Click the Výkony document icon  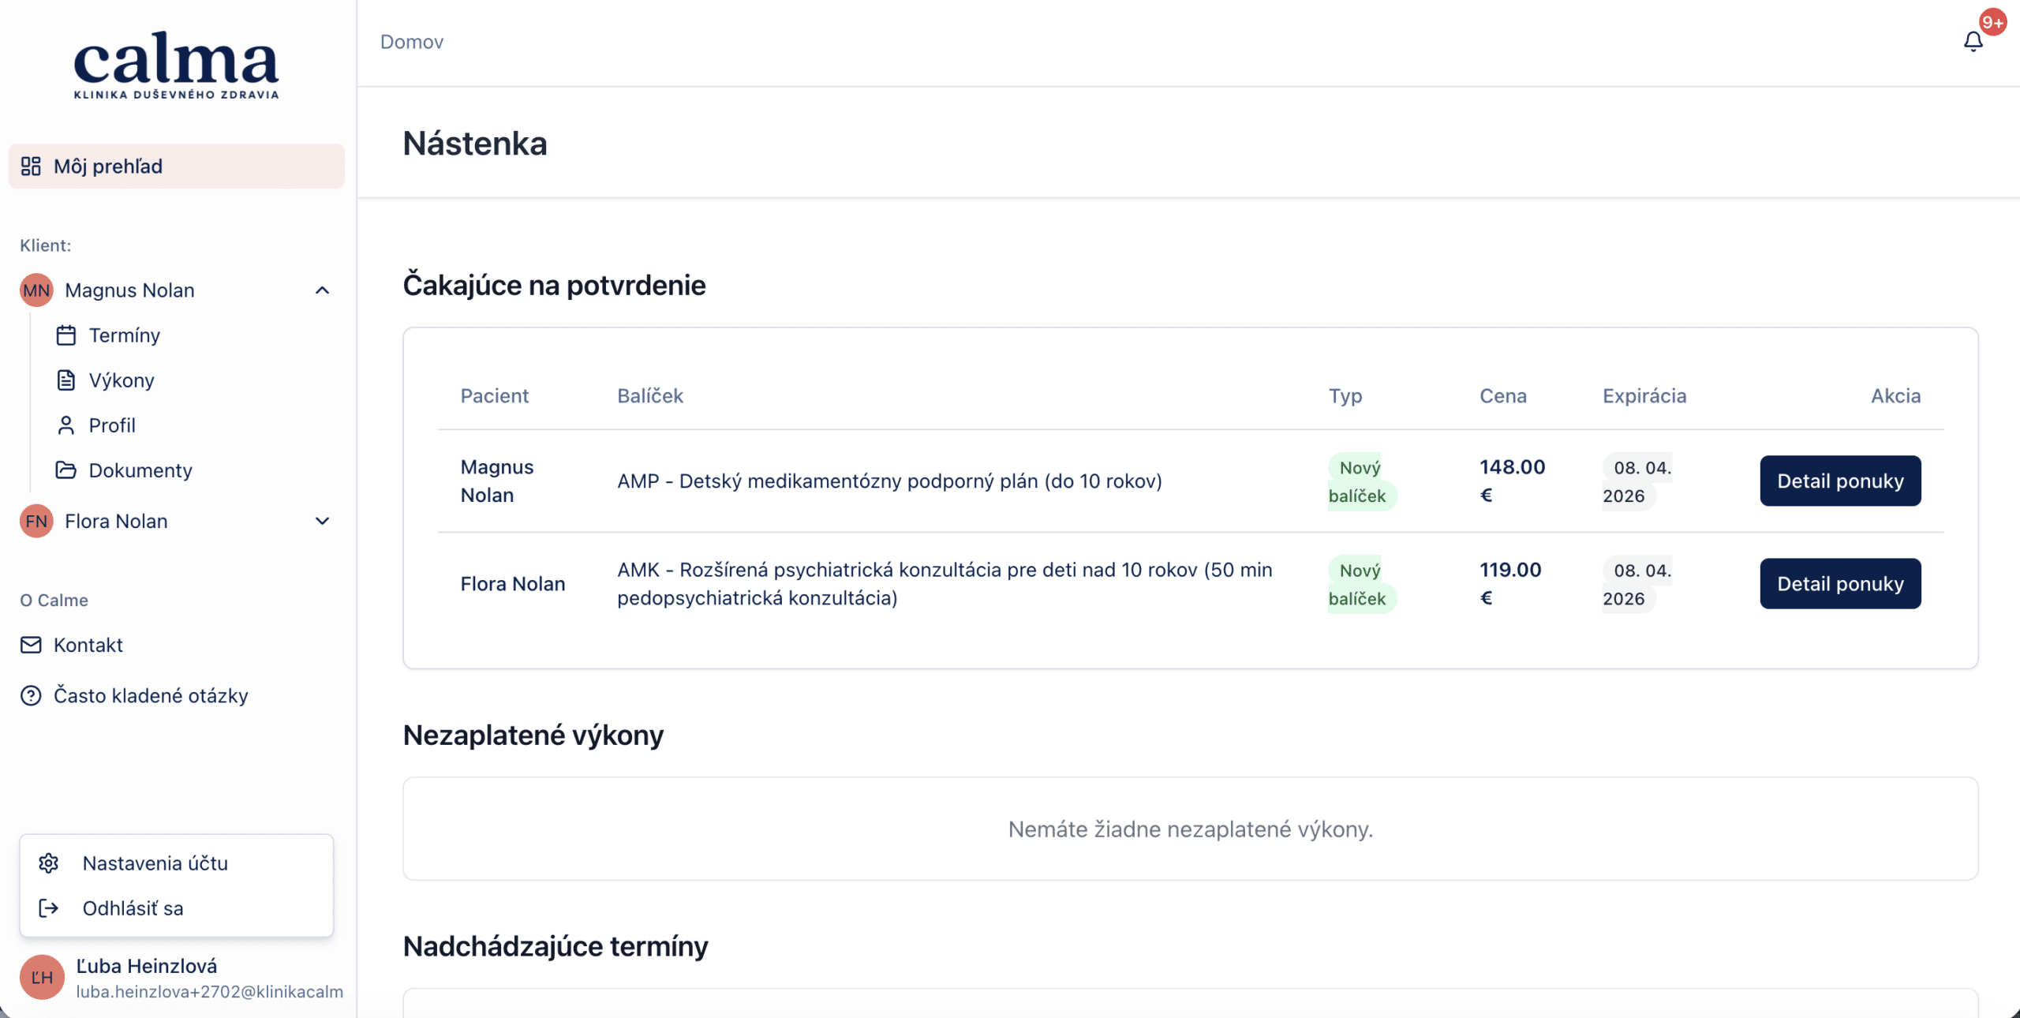click(x=66, y=380)
